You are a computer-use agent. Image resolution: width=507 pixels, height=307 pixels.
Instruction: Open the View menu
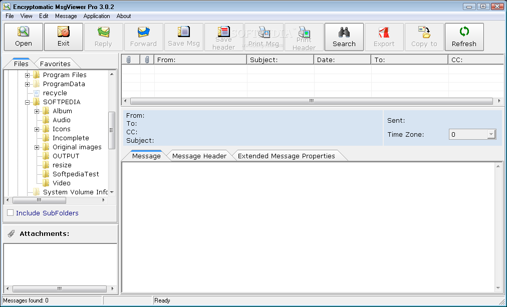(26, 16)
